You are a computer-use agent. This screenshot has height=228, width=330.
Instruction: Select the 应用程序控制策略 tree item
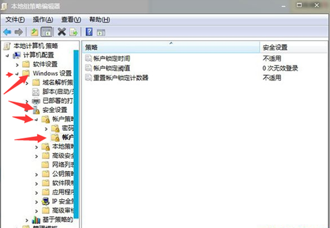(63, 192)
